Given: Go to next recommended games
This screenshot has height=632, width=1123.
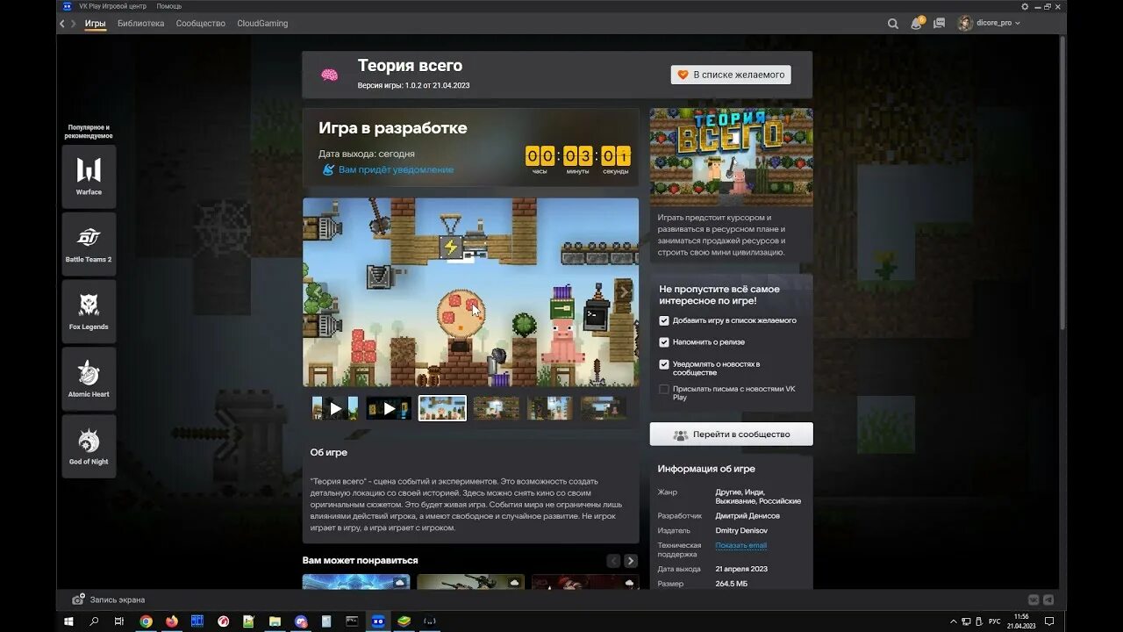Looking at the screenshot, I should pos(631,561).
